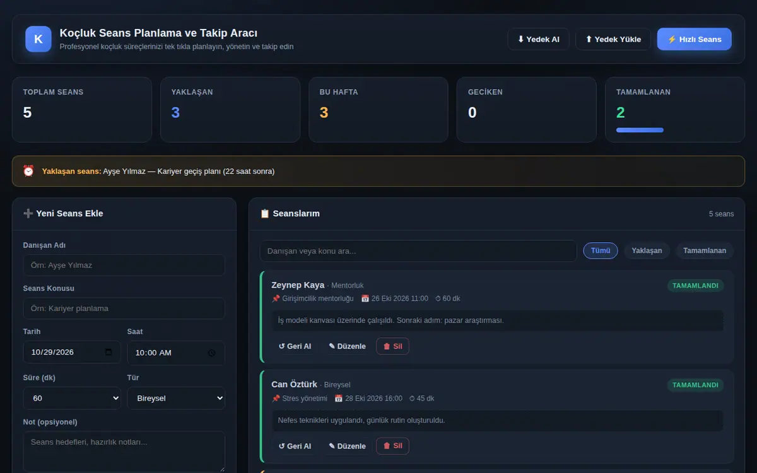Click Geri Al on Zeynep Kaya's session
Viewport: 757px width, 473px height.
[x=295, y=346]
